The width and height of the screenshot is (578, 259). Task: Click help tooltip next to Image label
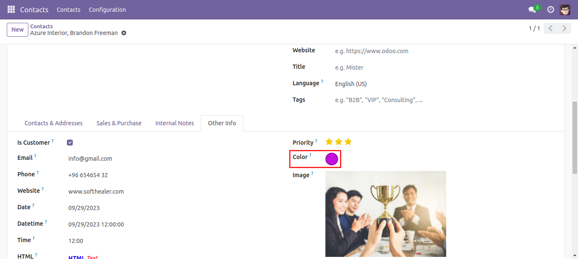(312, 173)
